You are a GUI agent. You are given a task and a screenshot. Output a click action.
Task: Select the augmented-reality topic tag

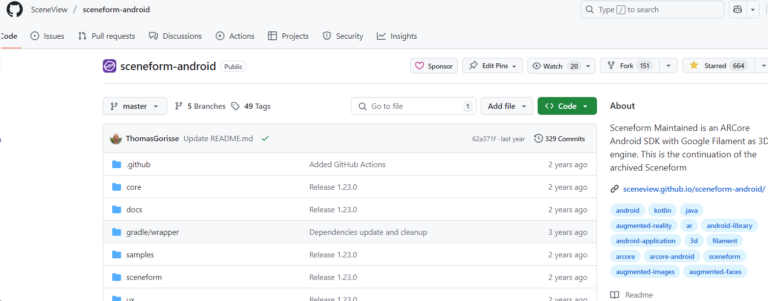coord(644,226)
